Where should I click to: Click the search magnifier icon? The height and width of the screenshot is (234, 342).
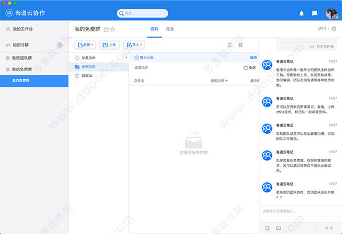point(121,13)
